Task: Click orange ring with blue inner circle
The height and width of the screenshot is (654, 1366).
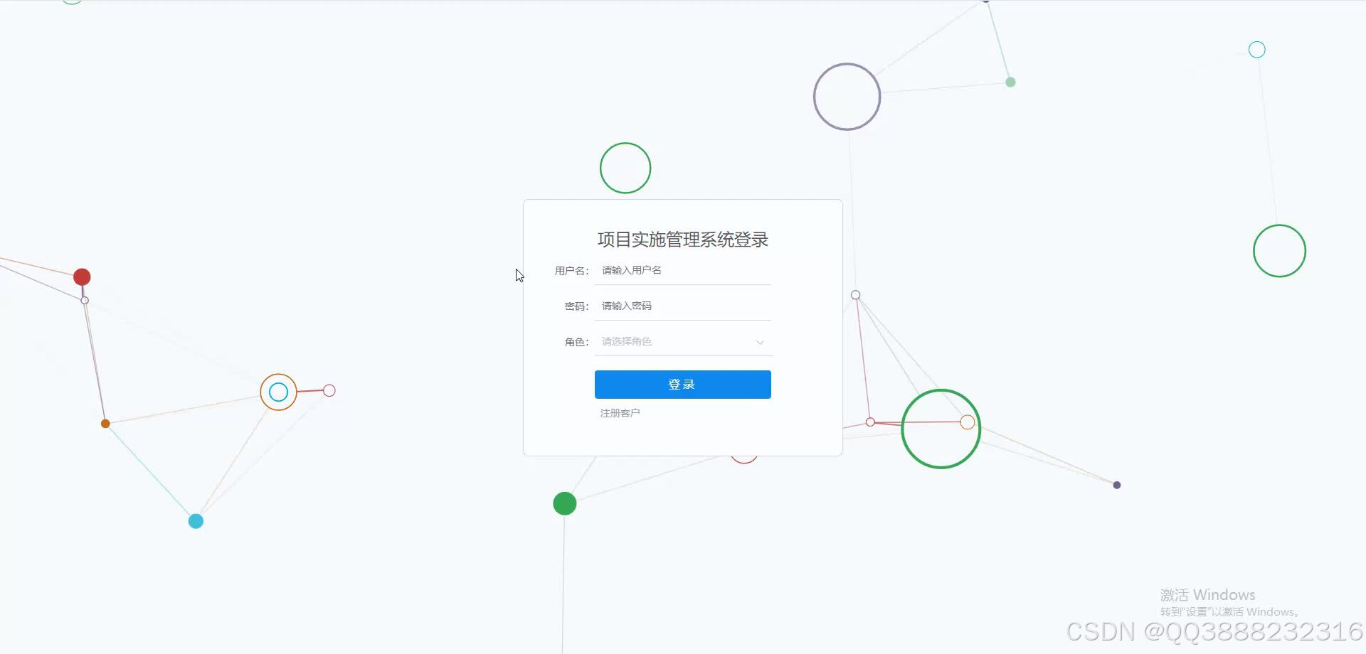Action: click(278, 392)
